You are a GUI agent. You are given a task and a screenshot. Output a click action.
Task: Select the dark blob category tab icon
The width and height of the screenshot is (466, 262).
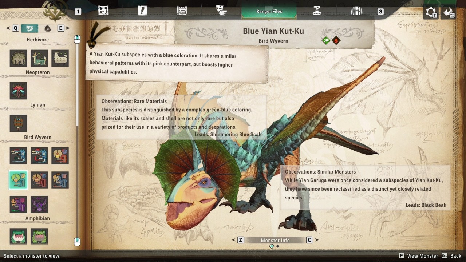click(x=48, y=28)
